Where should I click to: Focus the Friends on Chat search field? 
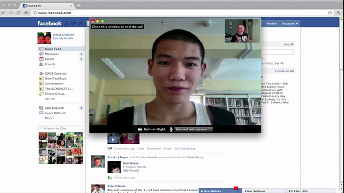pyautogui.click(x=61, y=128)
